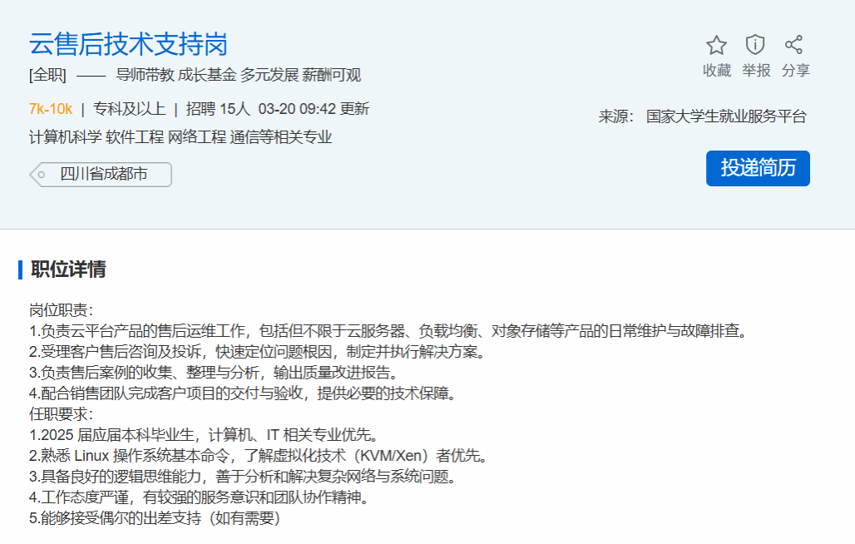The width and height of the screenshot is (855, 544).
Task: Click the 招聘 15人 headcount text
Action: click(x=218, y=109)
